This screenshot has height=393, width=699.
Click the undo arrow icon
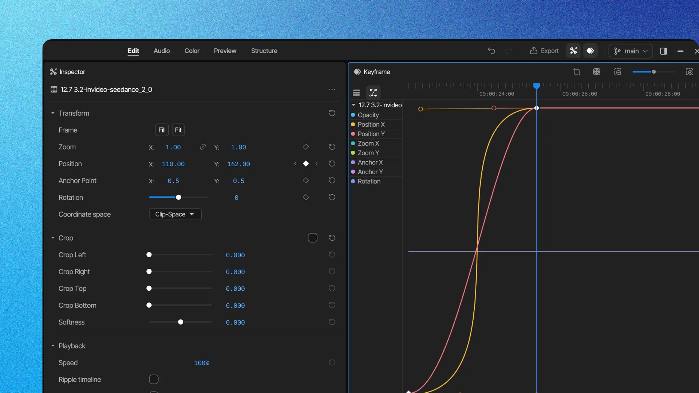pos(491,51)
